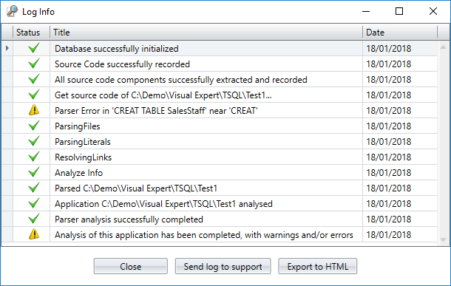This screenshot has width=451, height=286.
Task: Click the scrollbar down arrow
Action: [x=443, y=240]
